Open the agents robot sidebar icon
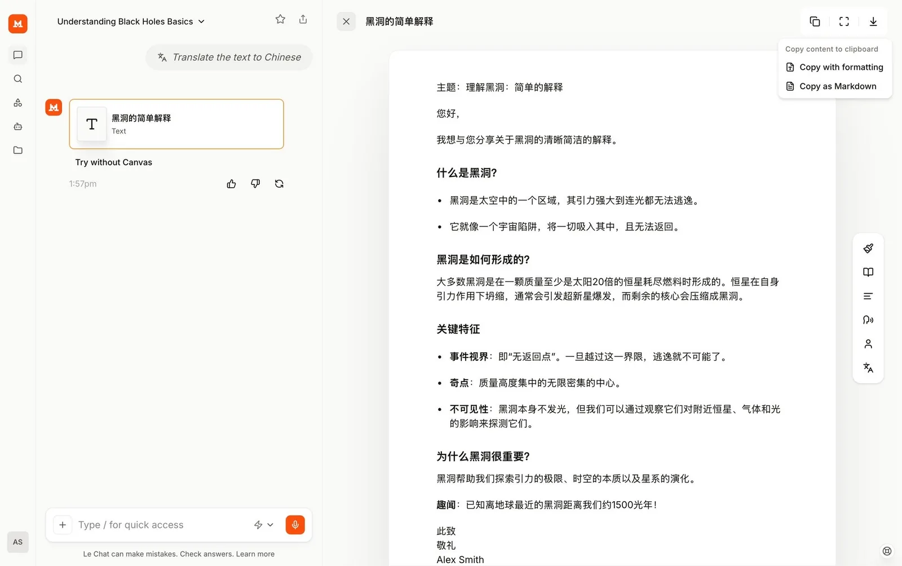 pos(17,126)
